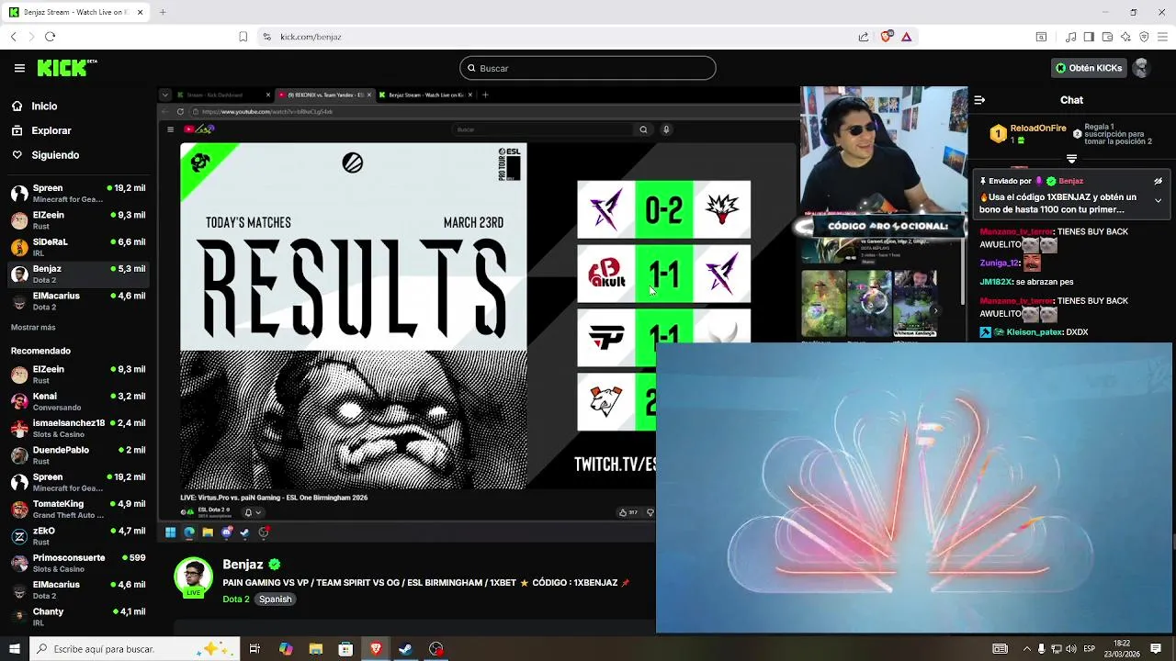Open SiDeRaL channel in sidebar
The height and width of the screenshot is (661, 1176).
pyautogui.click(x=78, y=247)
